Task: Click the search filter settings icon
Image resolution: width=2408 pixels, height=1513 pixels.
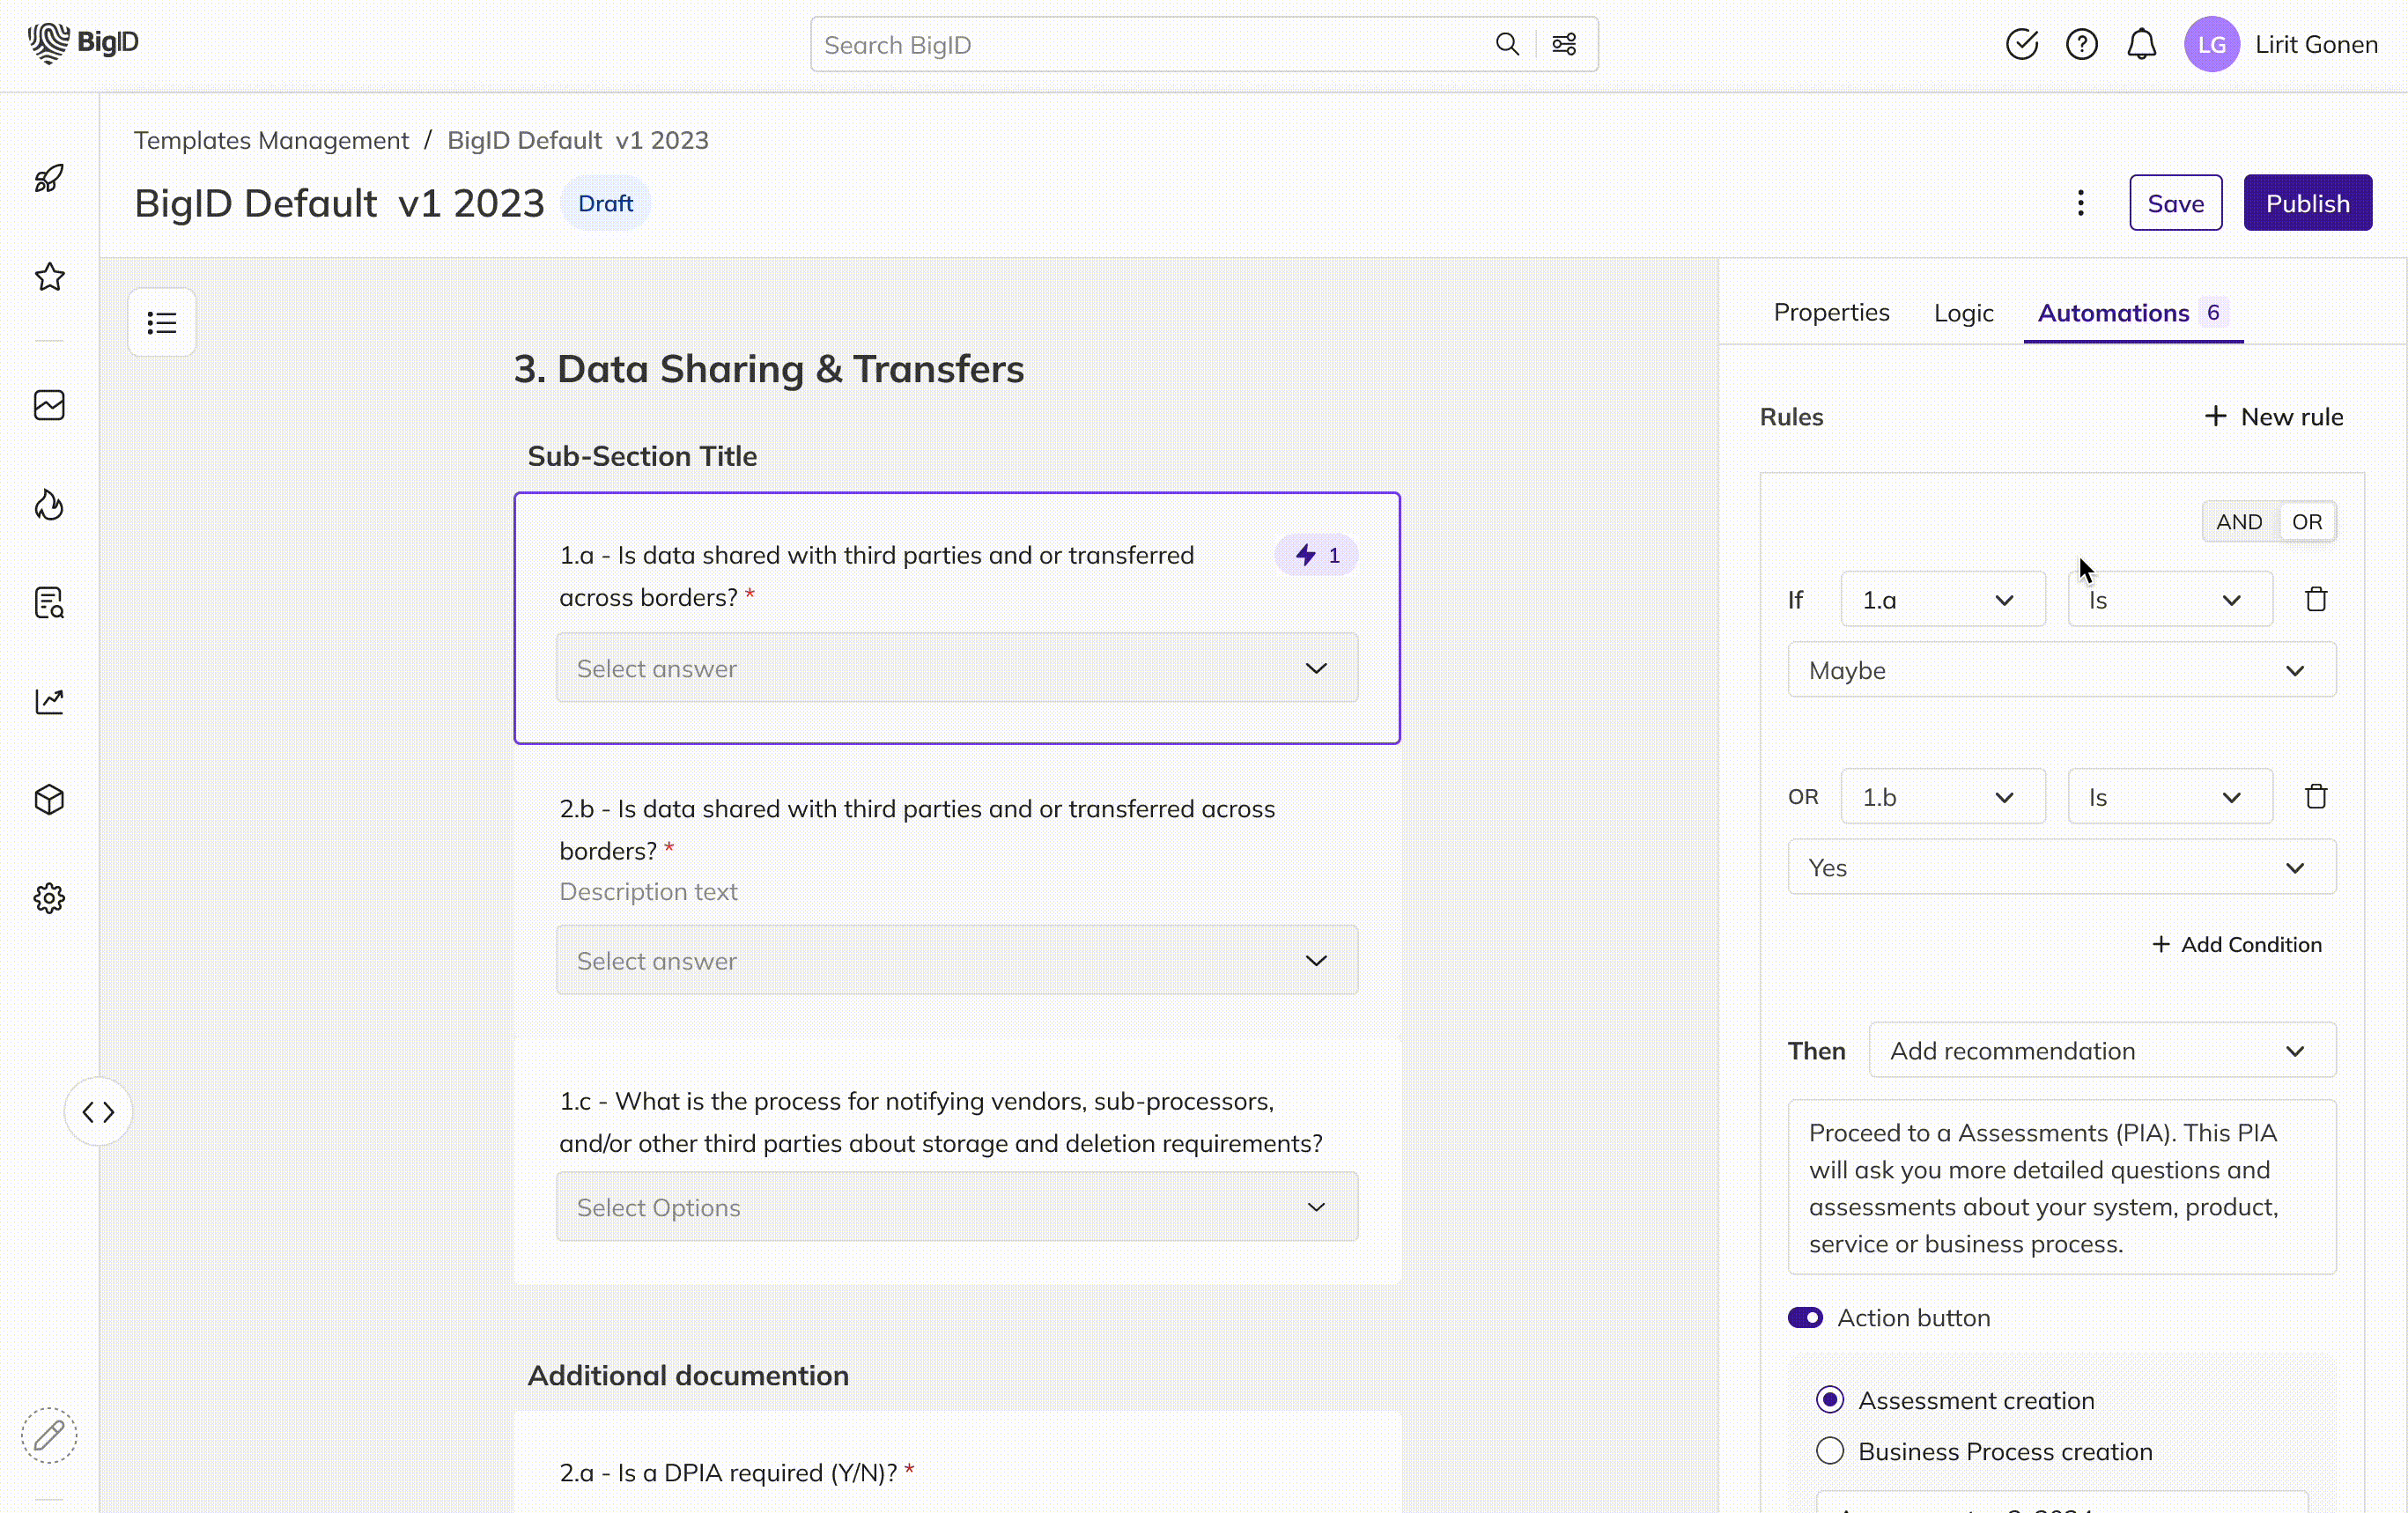Action: click(x=1564, y=44)
